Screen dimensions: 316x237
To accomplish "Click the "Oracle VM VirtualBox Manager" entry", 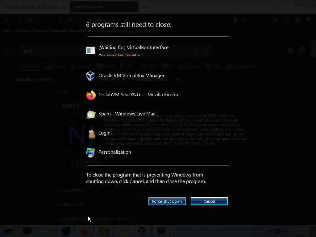I will 131,75.
